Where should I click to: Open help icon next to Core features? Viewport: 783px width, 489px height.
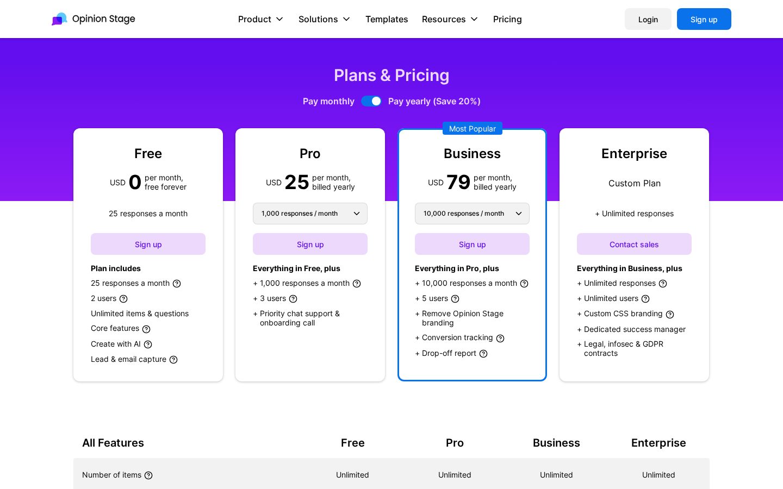[146, 329]
